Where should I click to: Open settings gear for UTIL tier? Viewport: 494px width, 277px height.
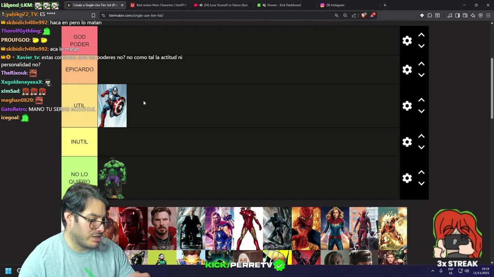pos(407,106)
